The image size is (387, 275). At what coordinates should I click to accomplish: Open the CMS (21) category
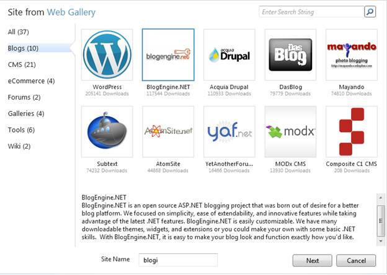(x=22, y=64)
